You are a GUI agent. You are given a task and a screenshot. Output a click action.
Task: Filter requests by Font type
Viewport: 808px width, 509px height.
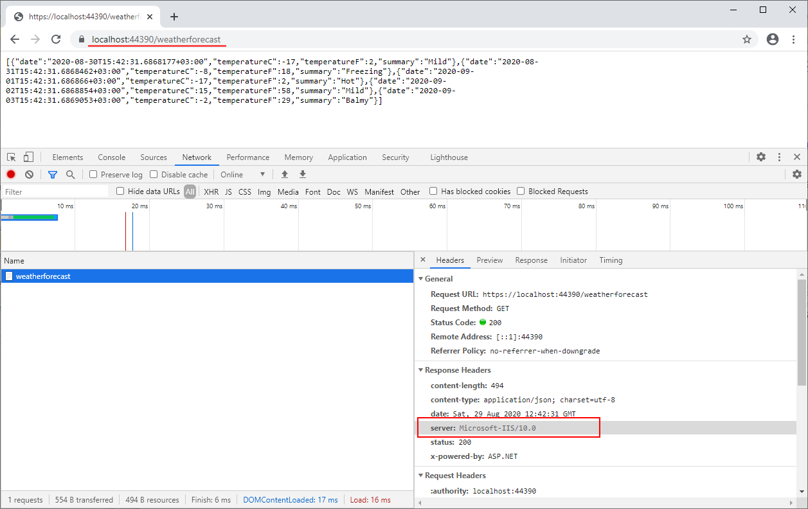[x=313, y=192]
